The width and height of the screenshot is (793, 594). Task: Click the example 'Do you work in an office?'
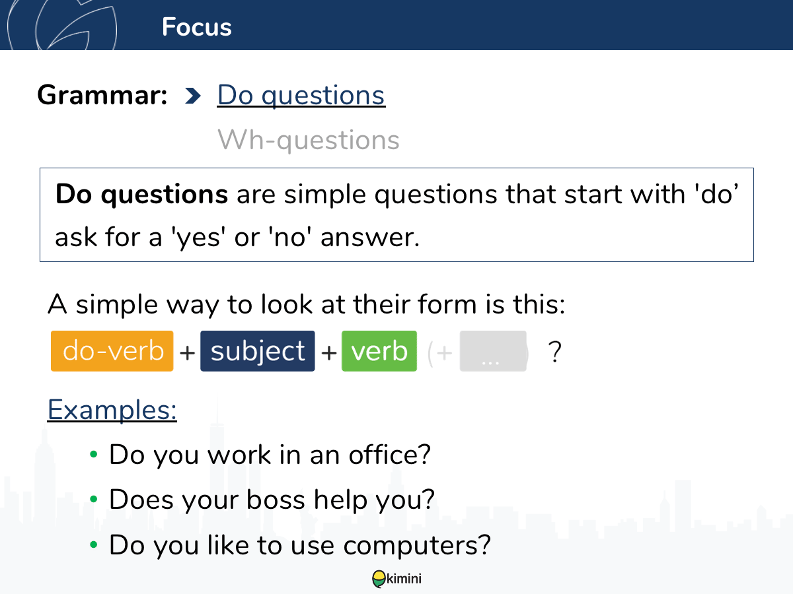pos(270,455)
